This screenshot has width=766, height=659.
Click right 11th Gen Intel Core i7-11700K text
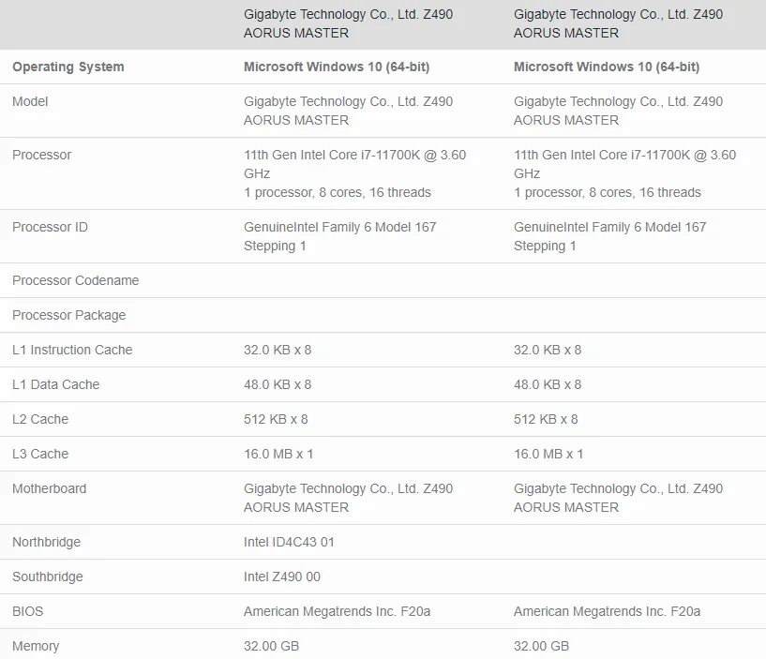click(x=601, y=155)
